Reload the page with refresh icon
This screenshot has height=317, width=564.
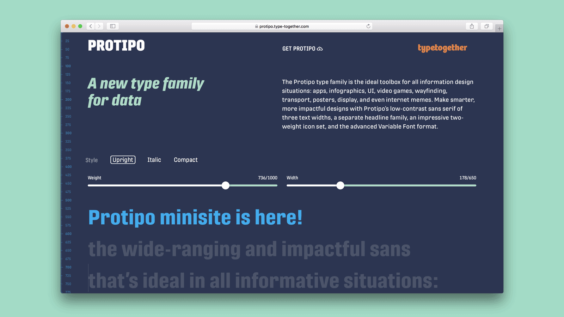(368, 26)
